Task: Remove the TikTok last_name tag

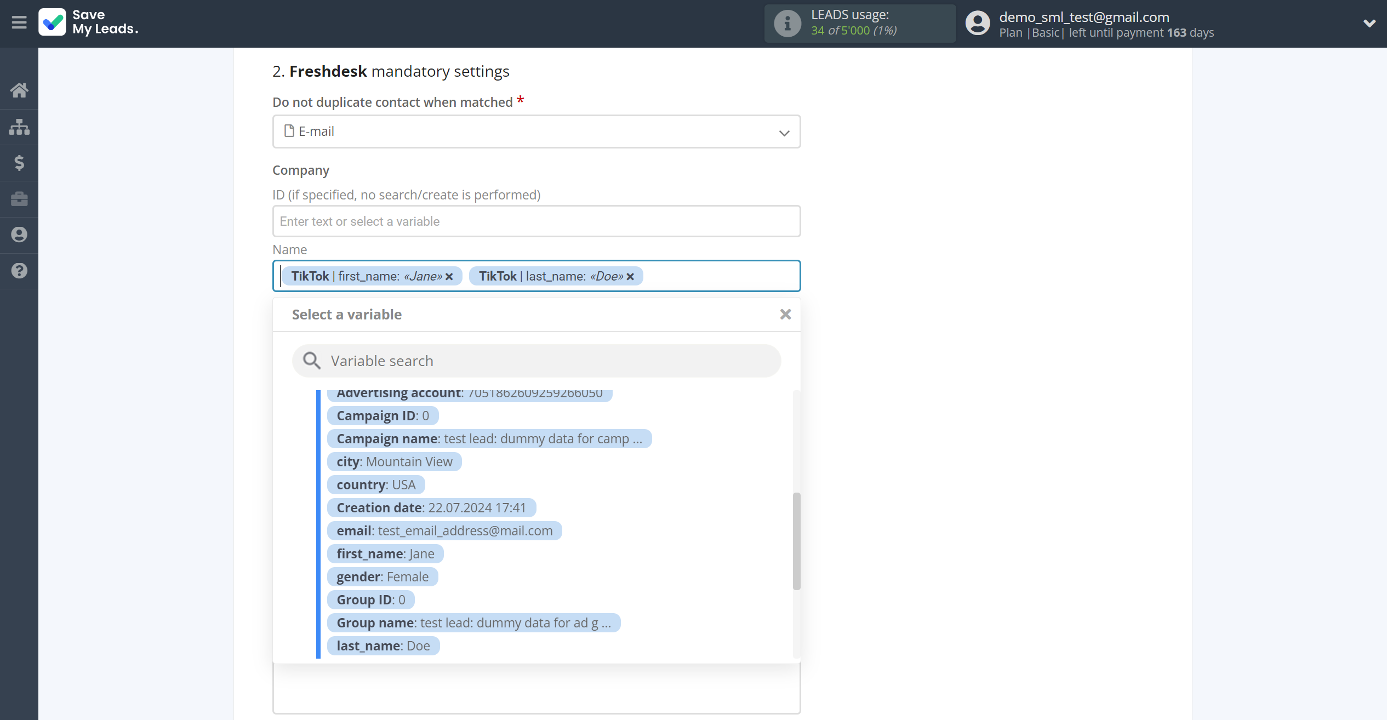Action: coord(630,277)
